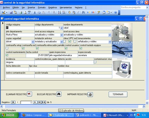Open the new object dropdown arrow

point(111,13)
